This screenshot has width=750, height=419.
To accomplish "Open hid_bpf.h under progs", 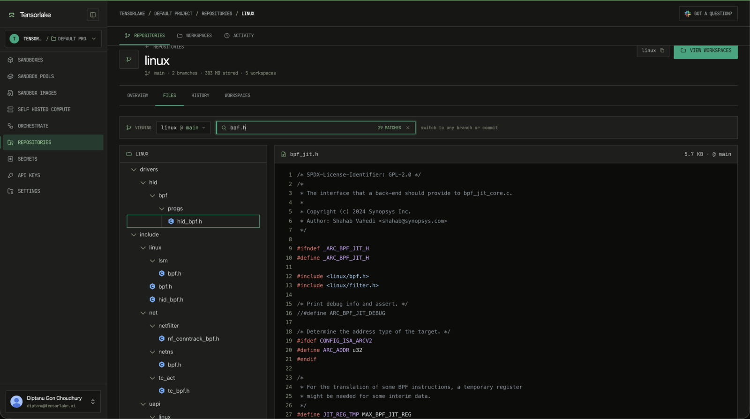I will point(193,221).
